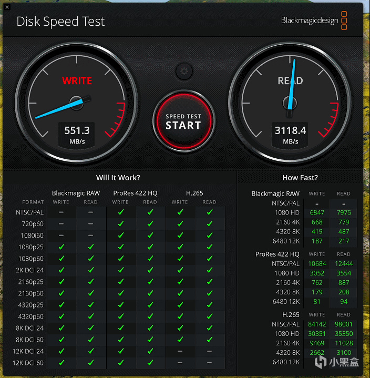Click ProRes NTSC/PAL read value 12444
The height and width of the screenshot is (378, 370).
(x=344, y=264)
